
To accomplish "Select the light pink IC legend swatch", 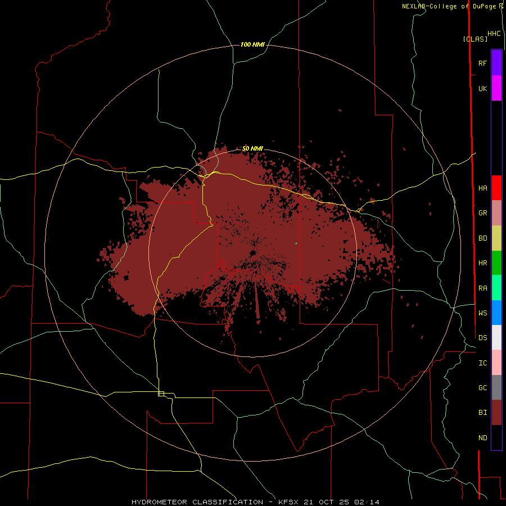I will pos(496,363).
